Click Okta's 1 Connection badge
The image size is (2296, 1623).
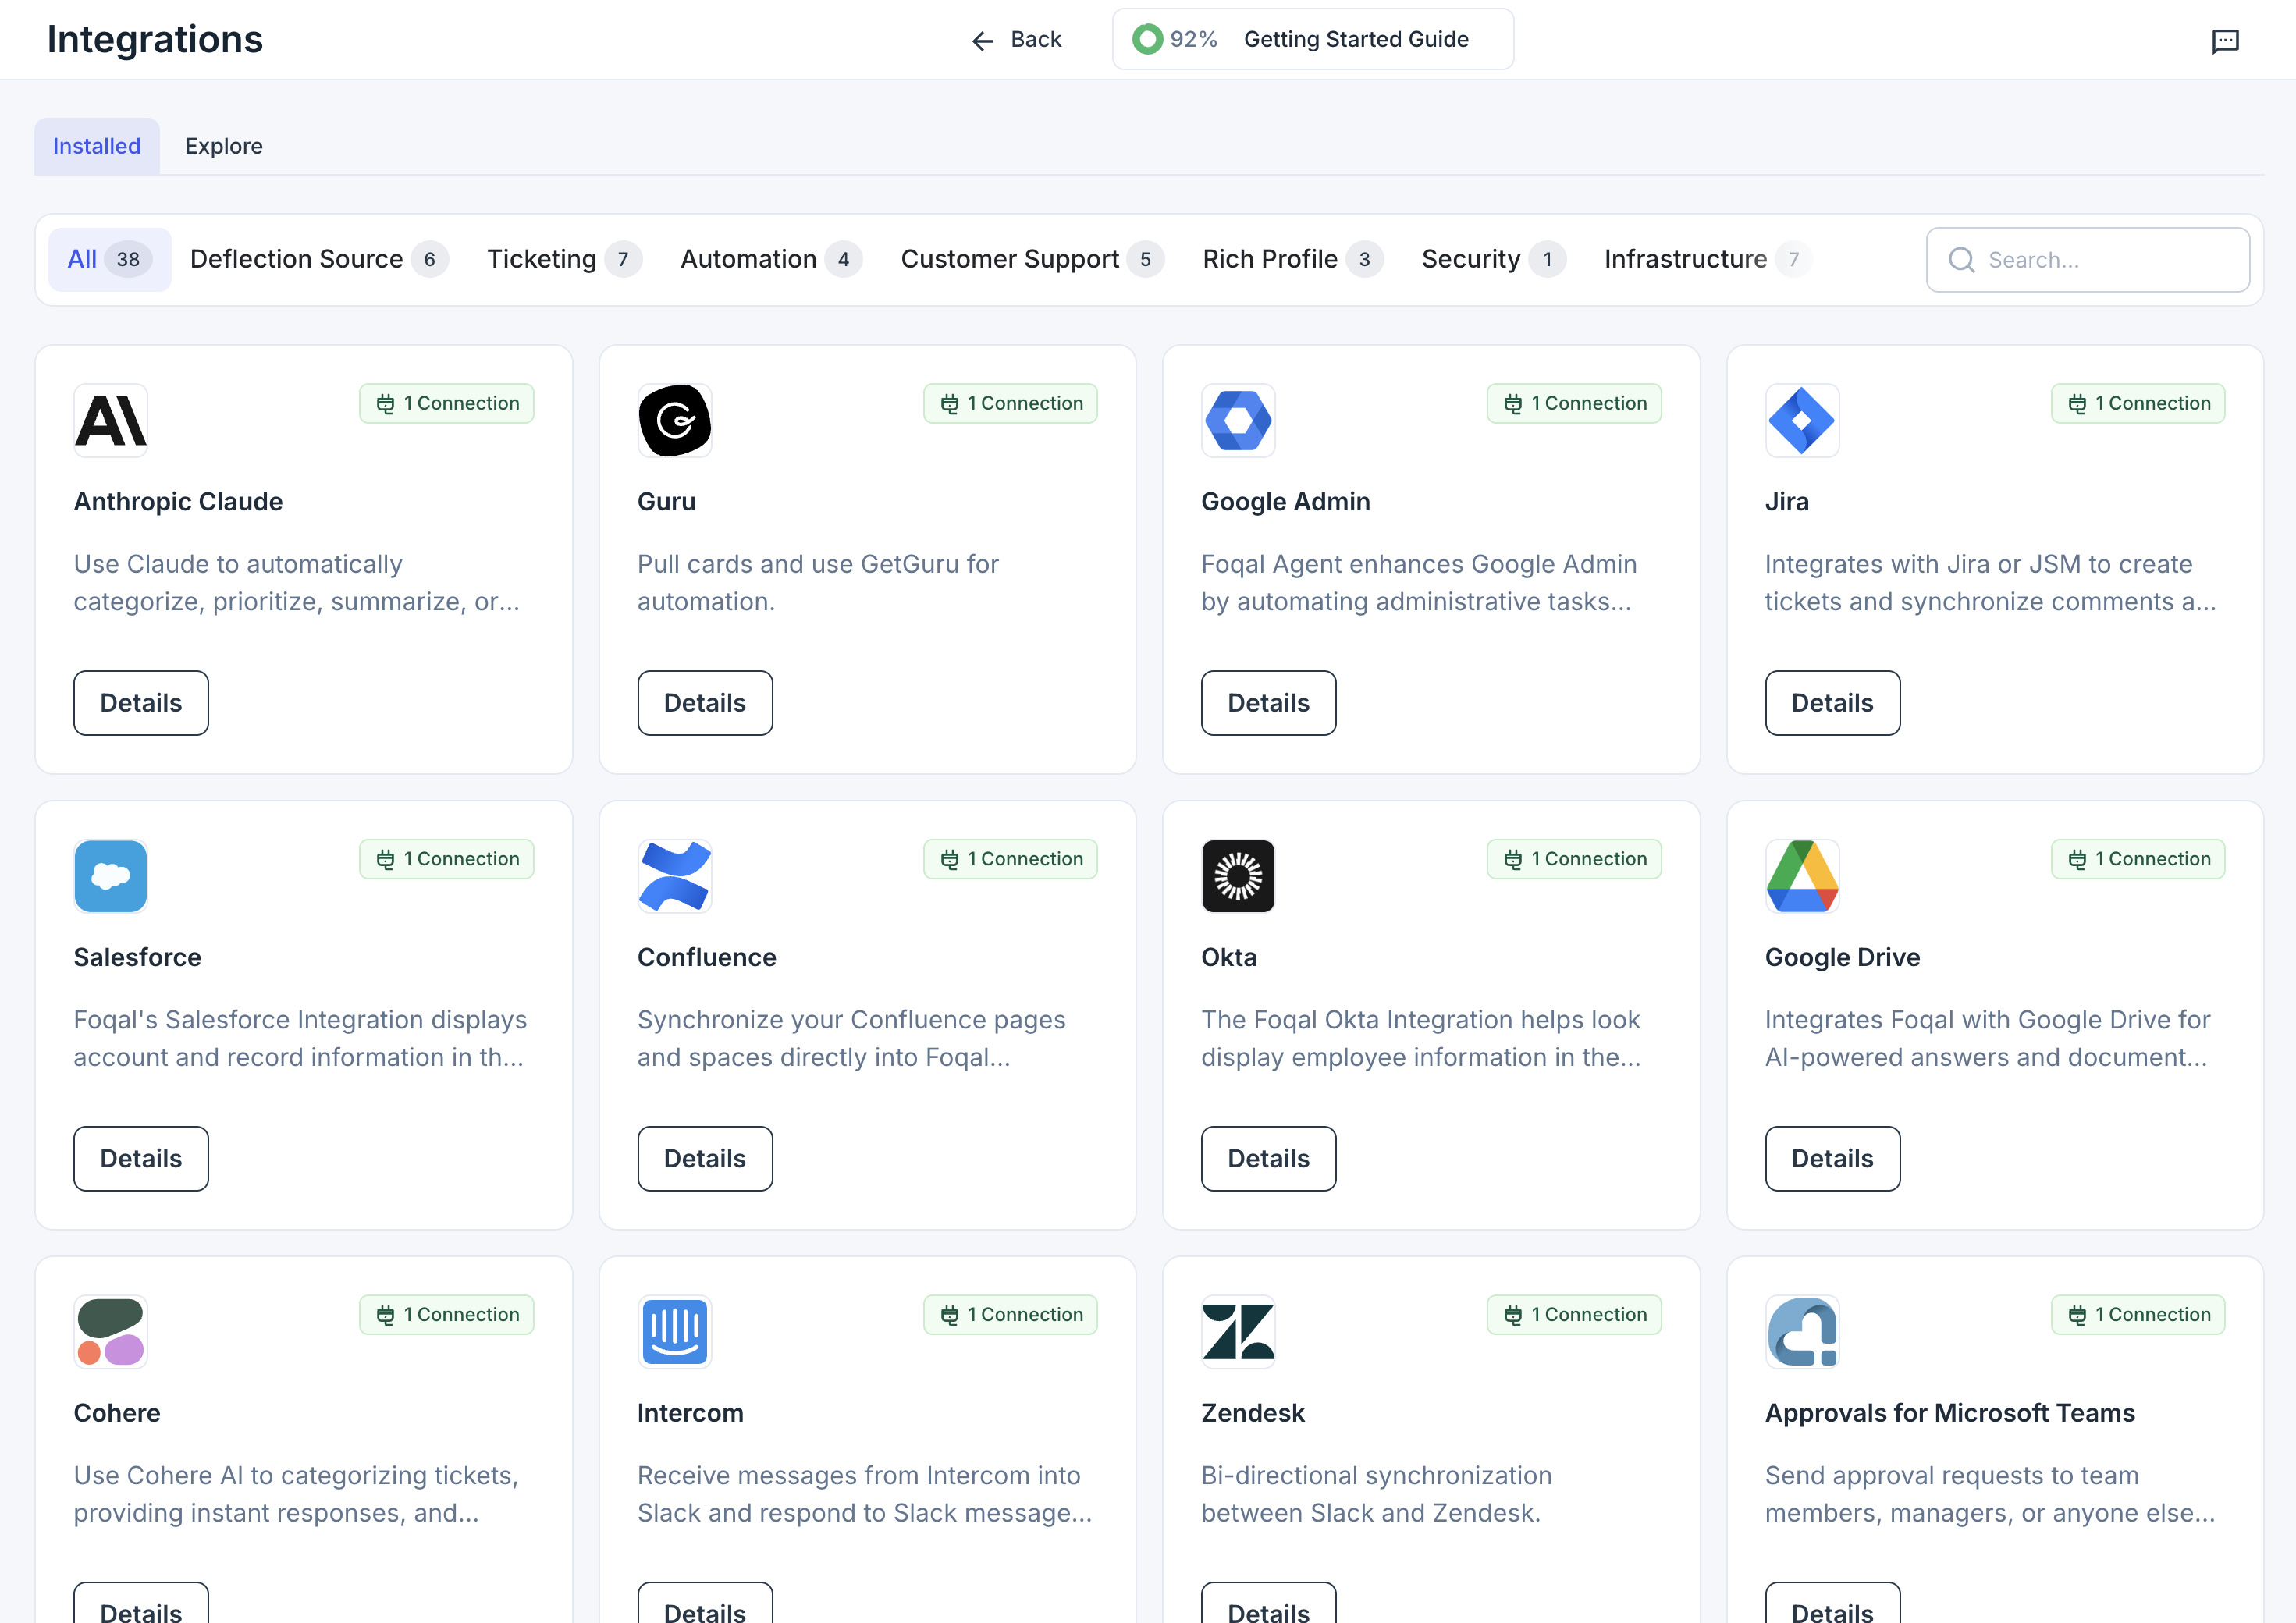(x=1574, y=859)
